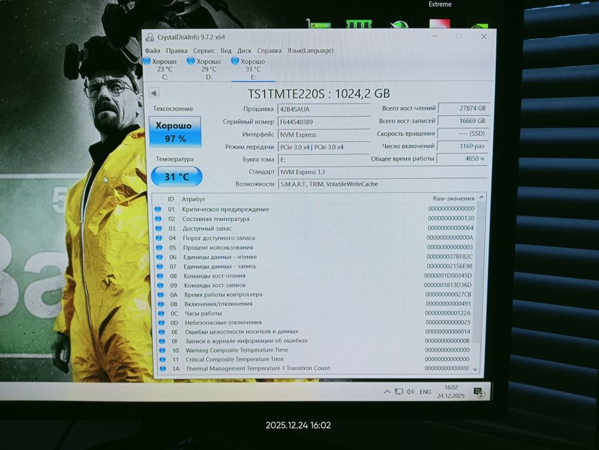Select row 0D Небезопасные отключения
The height and width of the screenshot is (450, 599).
tap(315, 323)
